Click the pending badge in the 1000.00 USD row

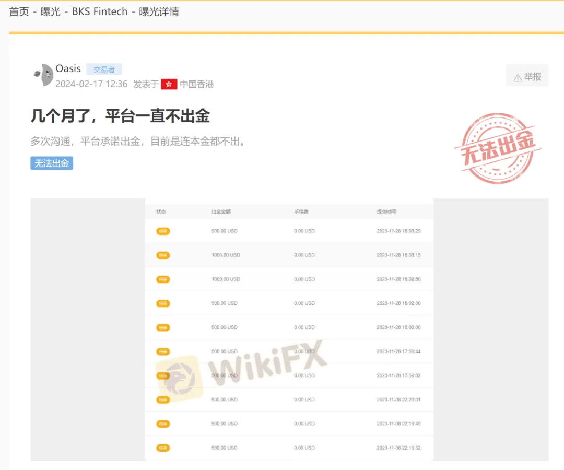163,255
